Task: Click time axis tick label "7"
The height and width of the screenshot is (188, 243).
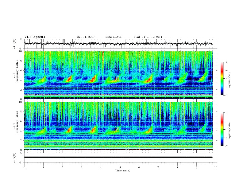Action: click(158, 167)
